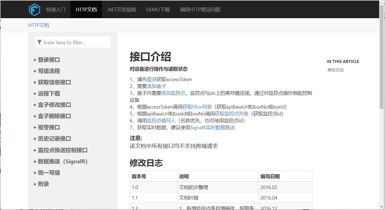Open the 添加盒子 link
Viewport: 385px width, 210px height.
156,86
